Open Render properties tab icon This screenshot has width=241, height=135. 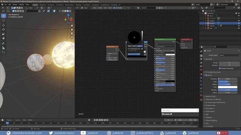pyautogui.click(x=201, y=55)
